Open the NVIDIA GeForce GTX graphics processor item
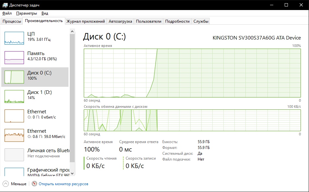 pyautogui.click(x=14, y=172)
